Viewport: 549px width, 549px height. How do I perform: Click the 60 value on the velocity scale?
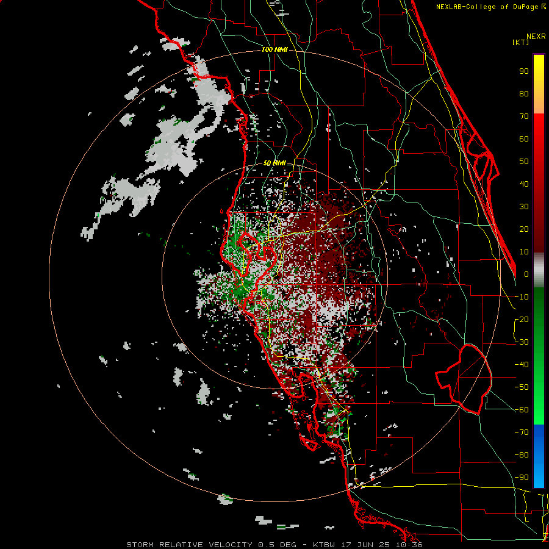pyautogui.click(x=524, y=139)
